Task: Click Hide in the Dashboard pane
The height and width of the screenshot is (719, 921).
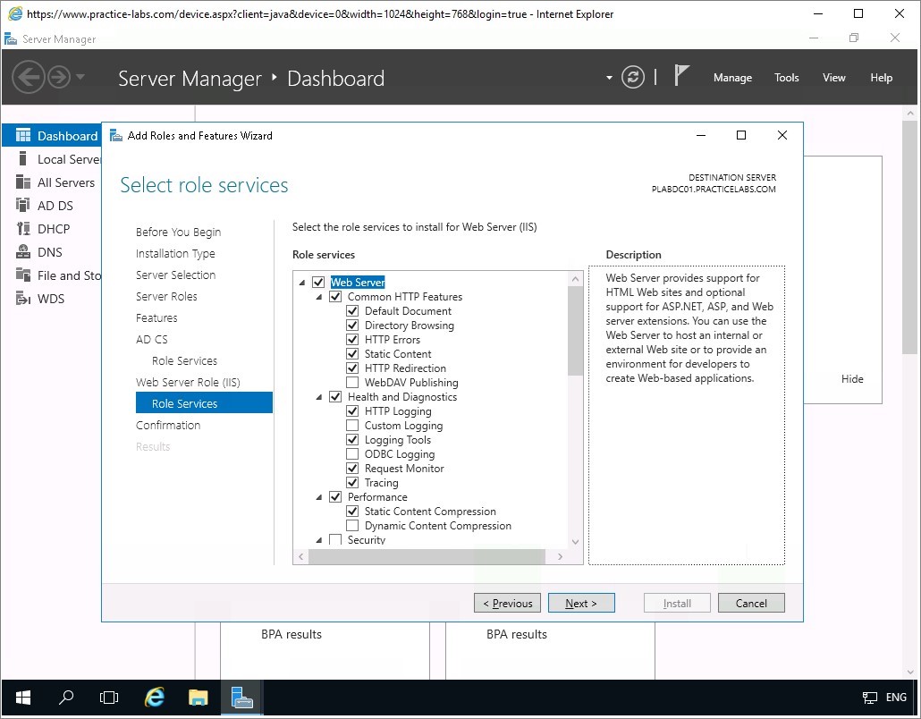Action: [852, 379]
